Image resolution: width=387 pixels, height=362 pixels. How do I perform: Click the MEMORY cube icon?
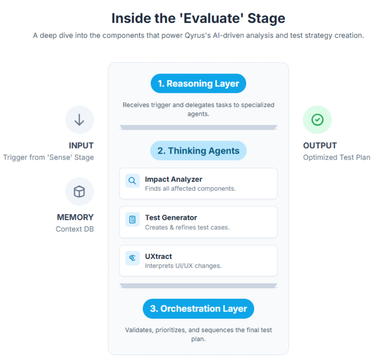click(x=79, y=192)
